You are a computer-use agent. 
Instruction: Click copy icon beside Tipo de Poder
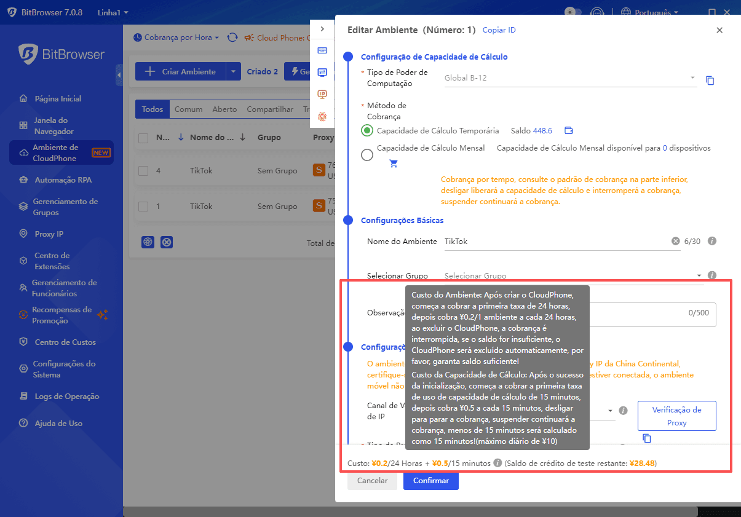(710, 81)
